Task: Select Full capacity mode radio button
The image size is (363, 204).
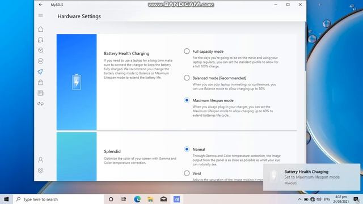Action: (187, 51)
